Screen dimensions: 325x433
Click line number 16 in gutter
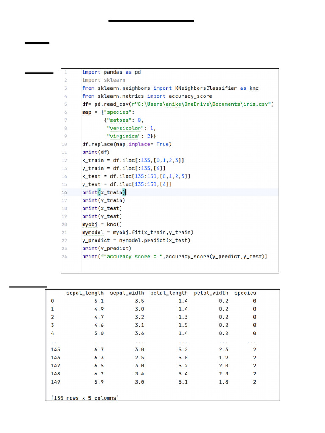click(64, 192)
